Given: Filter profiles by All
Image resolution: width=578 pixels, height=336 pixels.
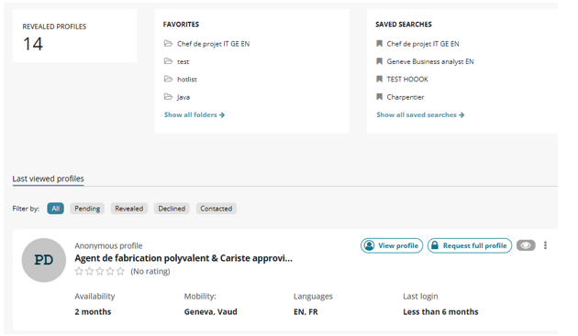Looking at the screenshot, I should tap(55, 209).
